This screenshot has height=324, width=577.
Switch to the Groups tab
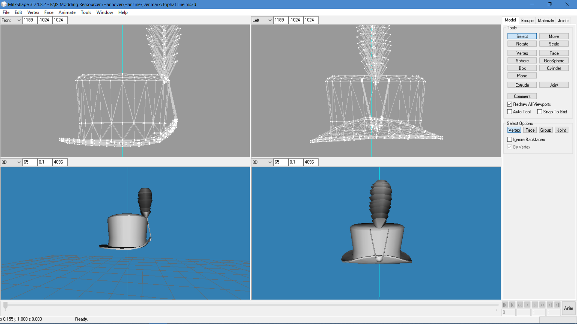[x=527, y=21]
